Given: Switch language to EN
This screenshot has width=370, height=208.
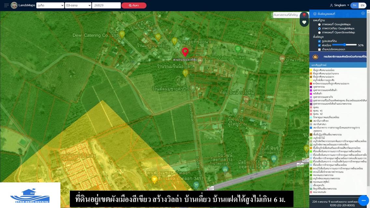Looking at the screenshot, I should [x=363, y=6].
